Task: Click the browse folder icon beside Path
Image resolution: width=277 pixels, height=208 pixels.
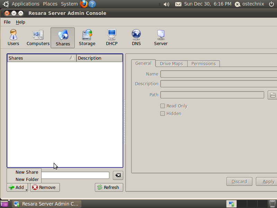Action: pyautogui.click(x=272, y=95)
